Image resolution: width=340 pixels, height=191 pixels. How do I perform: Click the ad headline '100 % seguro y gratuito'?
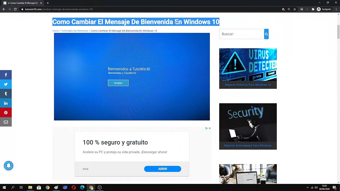coord(115,142)
